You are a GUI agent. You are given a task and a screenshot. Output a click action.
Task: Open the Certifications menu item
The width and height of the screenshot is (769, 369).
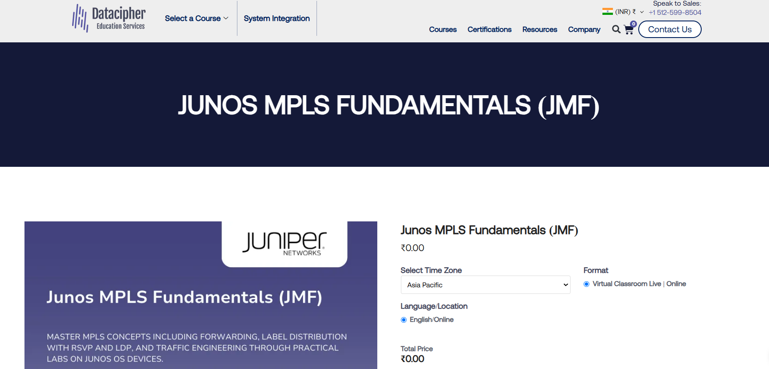[489, 29]
